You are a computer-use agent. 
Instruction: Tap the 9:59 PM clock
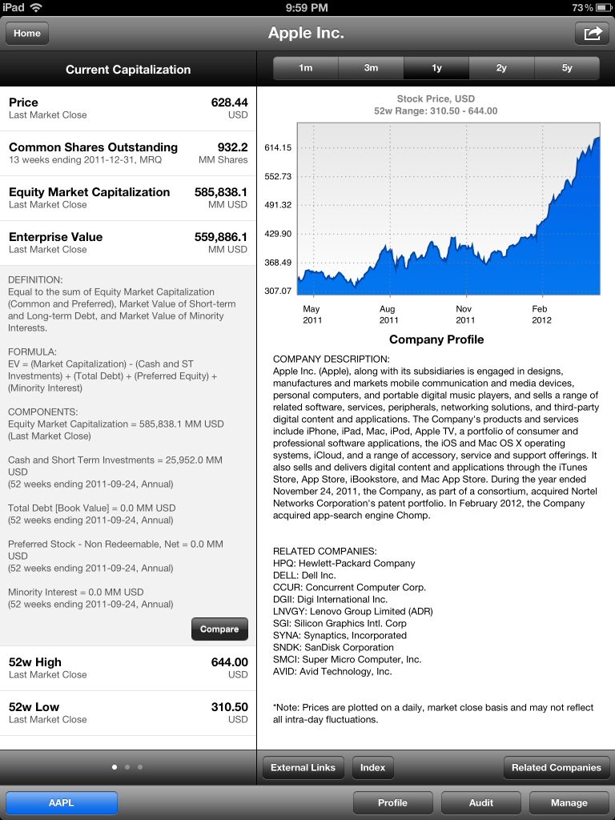pyautogui.click(x=307, y=7)
